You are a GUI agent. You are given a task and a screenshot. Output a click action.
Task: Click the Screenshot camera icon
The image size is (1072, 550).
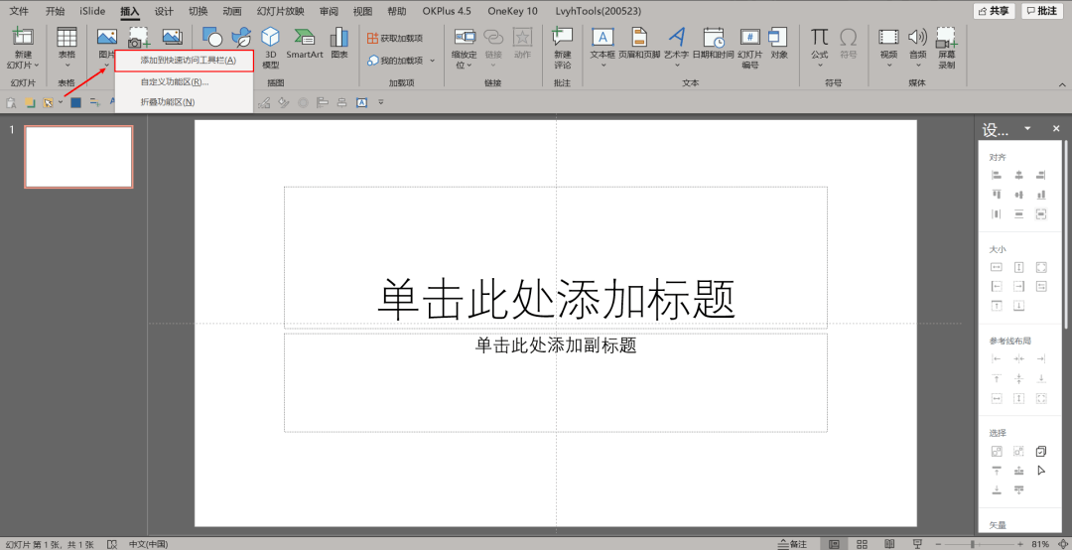[140, 38]
